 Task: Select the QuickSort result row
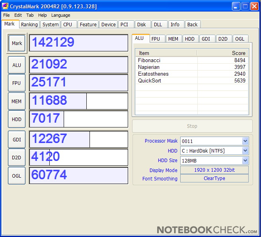[192, 81]
